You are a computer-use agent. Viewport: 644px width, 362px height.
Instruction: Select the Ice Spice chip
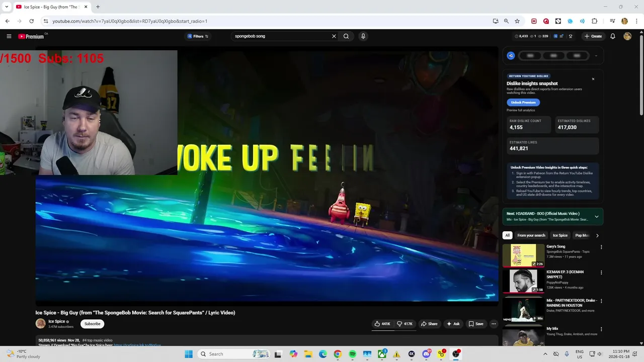coord(560,235)
